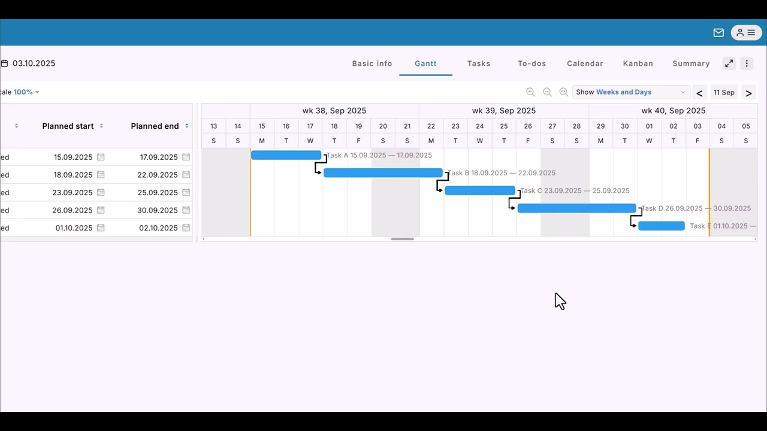This screenshot has width=767, height=431.
Task: Open date picker for planned start 26.09.2025
Action: 101,210
